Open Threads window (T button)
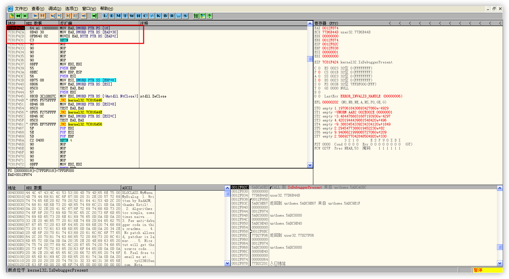 coord(125,16)
